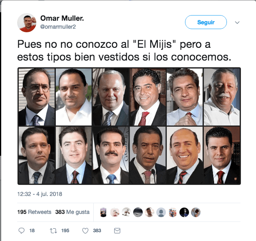Screen dimensions: 256x241
Task: Open the tweet timestamp 12:32 - 4 jul. 2018
Action: [39, 194]
